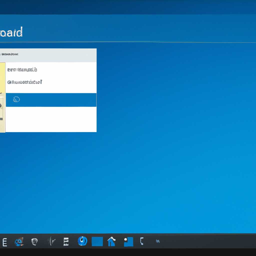
Task: Click the circular icon in the highlighted blue row
Action: pos(16,99)
